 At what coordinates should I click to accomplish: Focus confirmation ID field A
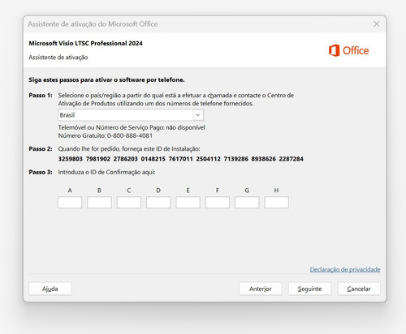click(x=70, y=203)
